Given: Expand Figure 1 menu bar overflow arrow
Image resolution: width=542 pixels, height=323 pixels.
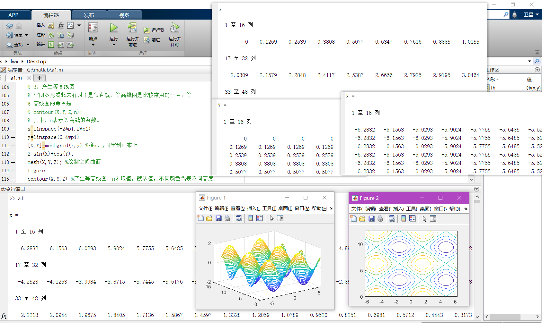Looking at the screenshot, I should click(x=331, y=208).
